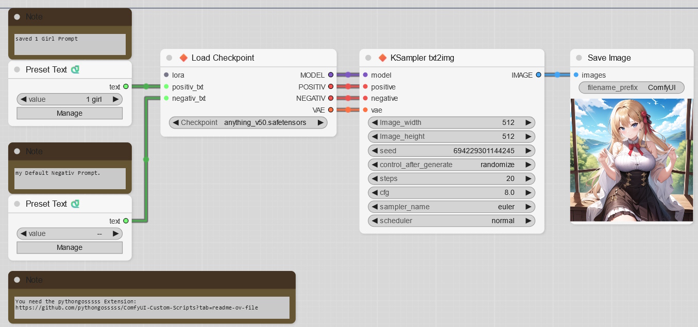
Task: Open the scheduler normal dropdown
Action: coord(452,221)
